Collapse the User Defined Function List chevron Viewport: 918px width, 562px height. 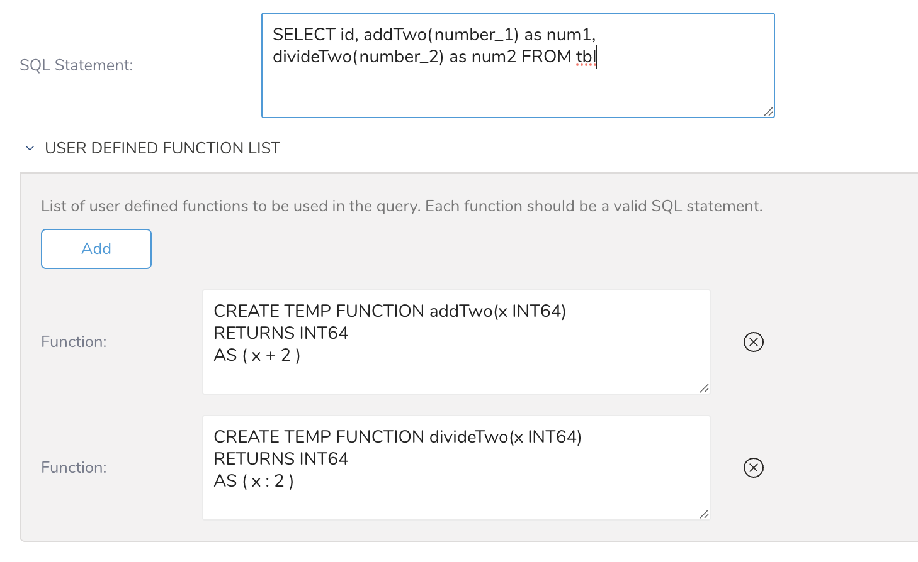30,148
